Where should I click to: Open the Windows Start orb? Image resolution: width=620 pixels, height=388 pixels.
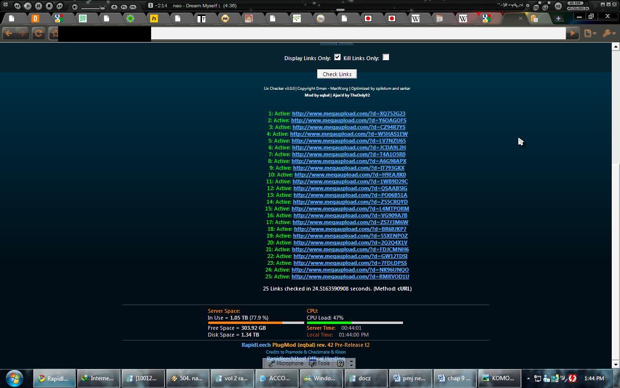click(x=15, y=378)
